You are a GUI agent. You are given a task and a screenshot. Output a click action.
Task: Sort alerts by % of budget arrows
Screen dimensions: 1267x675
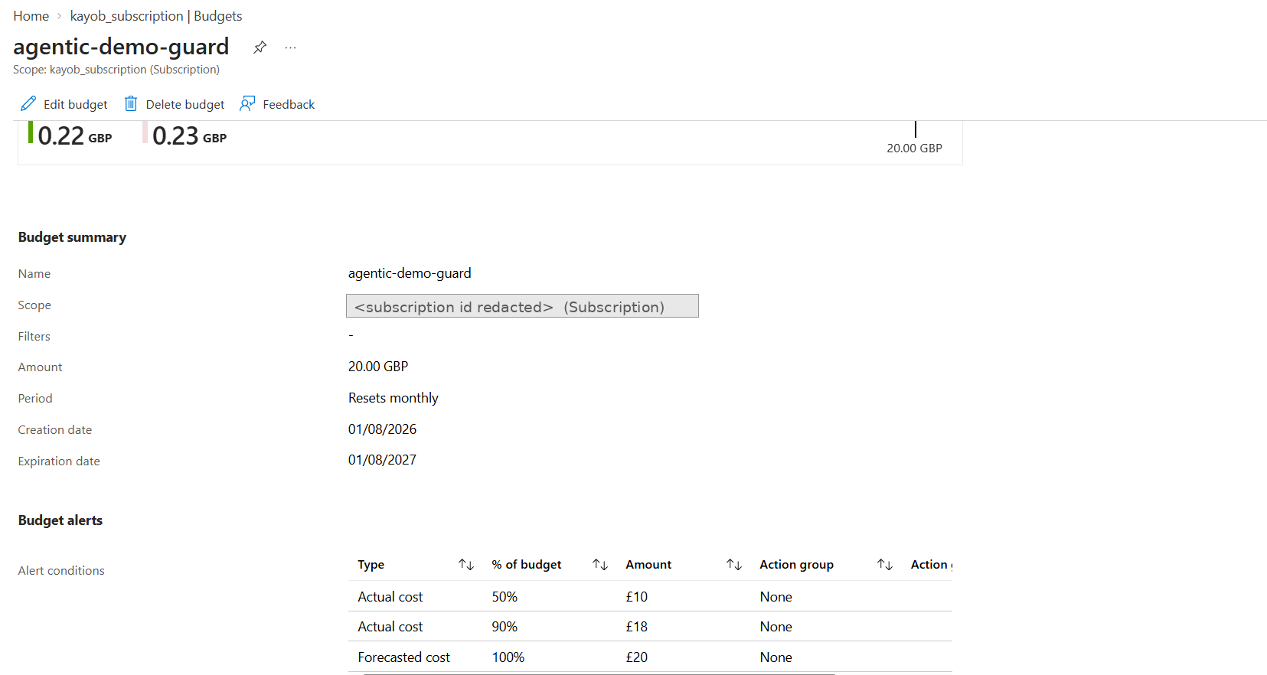coord(600,565)
